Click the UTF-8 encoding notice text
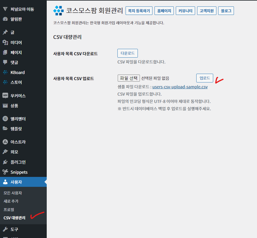This screenshot has height=238, width=257. (164, 101)
